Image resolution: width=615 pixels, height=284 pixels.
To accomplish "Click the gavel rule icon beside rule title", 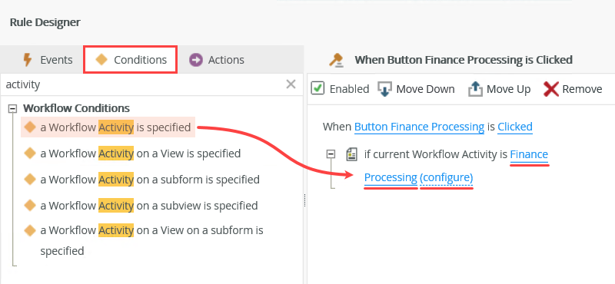I will [x=337, y=60].
